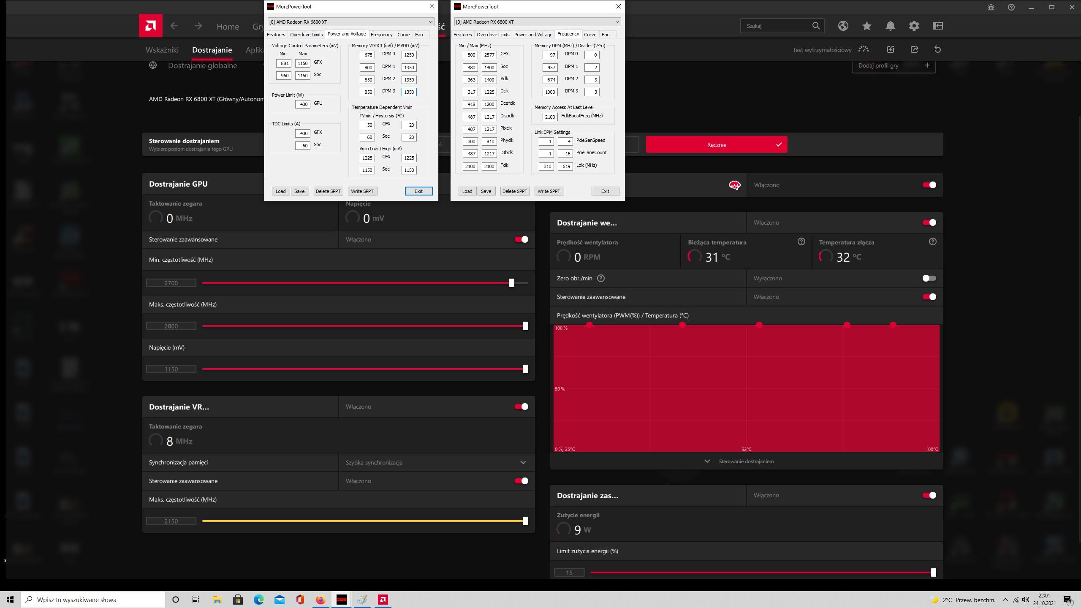This screenshot has height=608, width=1081.
Task: Click Save in right MorePowerTool
Action: (486, 191)
